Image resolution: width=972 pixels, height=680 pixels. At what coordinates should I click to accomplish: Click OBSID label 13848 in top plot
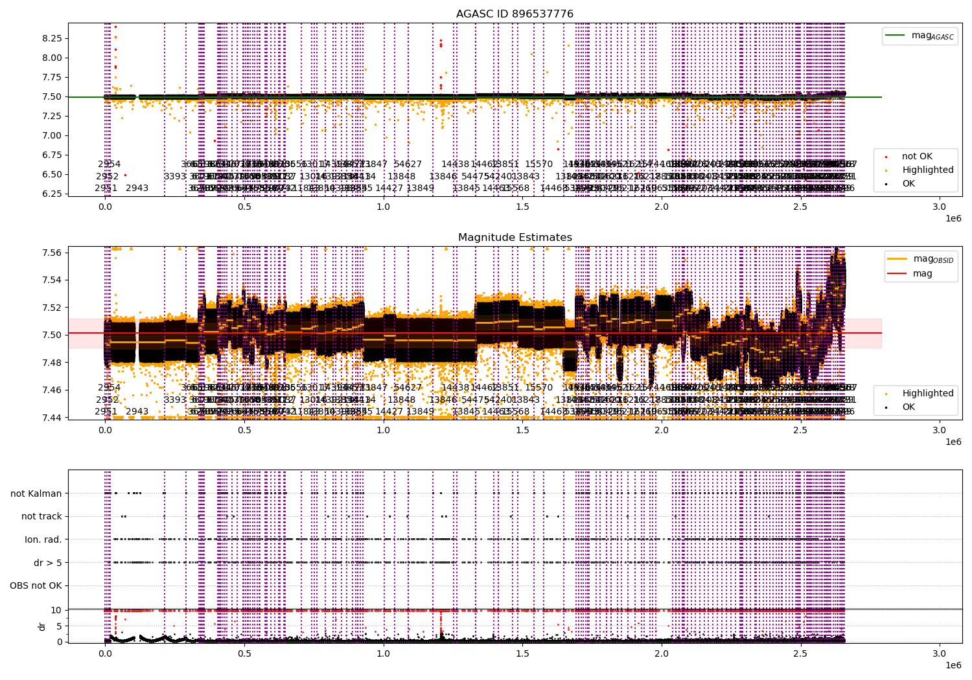pos(402,176)
